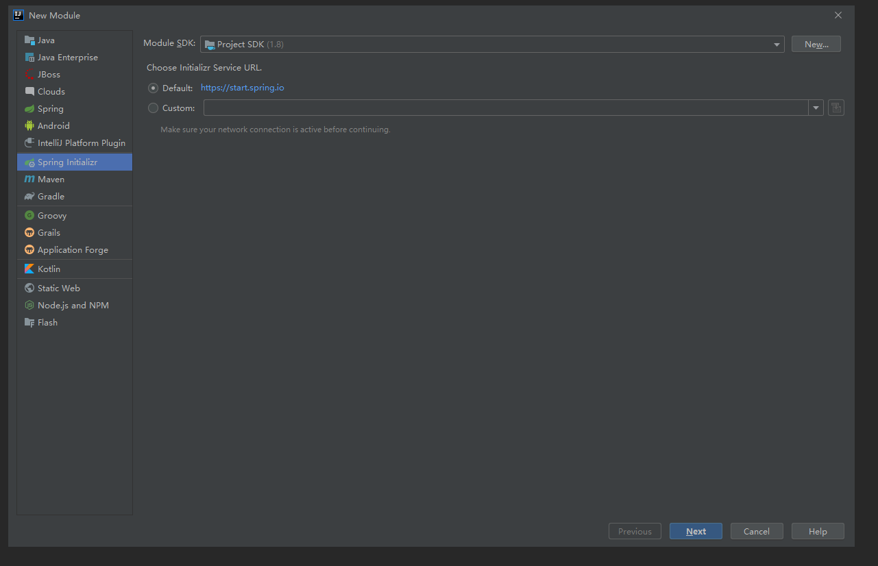Screen dimensions: 878x566
Task: Click the New... SDK button
Action: coord(816,45)
